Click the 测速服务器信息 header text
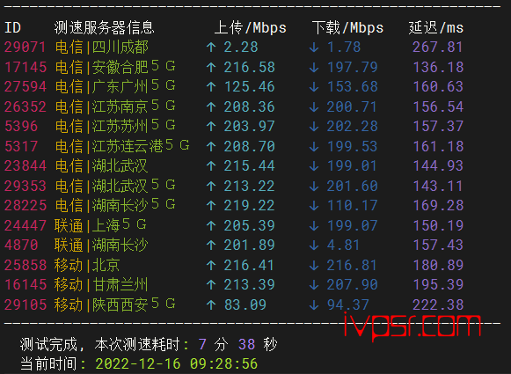This screenshot has width=511, height=374. point(105,27)
